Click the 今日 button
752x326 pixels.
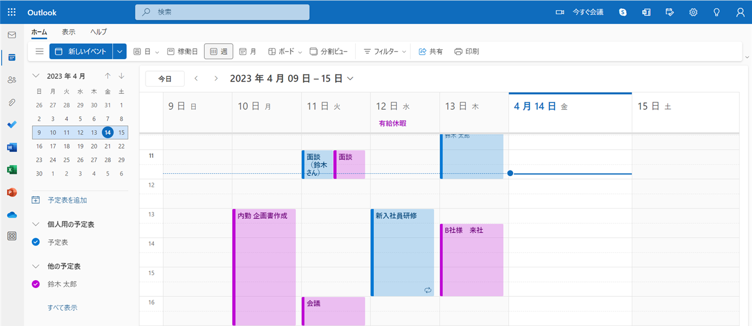pos(164,79)
